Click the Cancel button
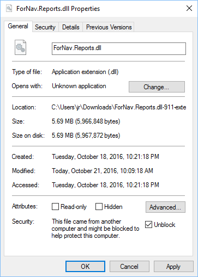198x277 pixels. pyautogui.click(x=129, y=267)
